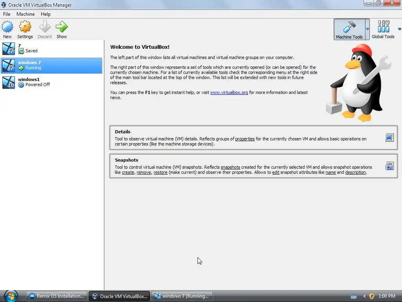The width and height of the screenshot is (402, 302).
Task: Click windows1 VM Windows 10 icon
Action: tap(9, 82)
